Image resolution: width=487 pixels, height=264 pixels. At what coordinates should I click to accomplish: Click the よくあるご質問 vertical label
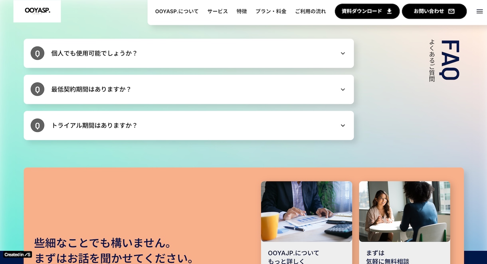[432, 61]
